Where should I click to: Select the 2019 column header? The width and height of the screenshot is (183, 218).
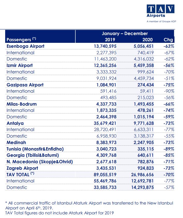point(110,40)
